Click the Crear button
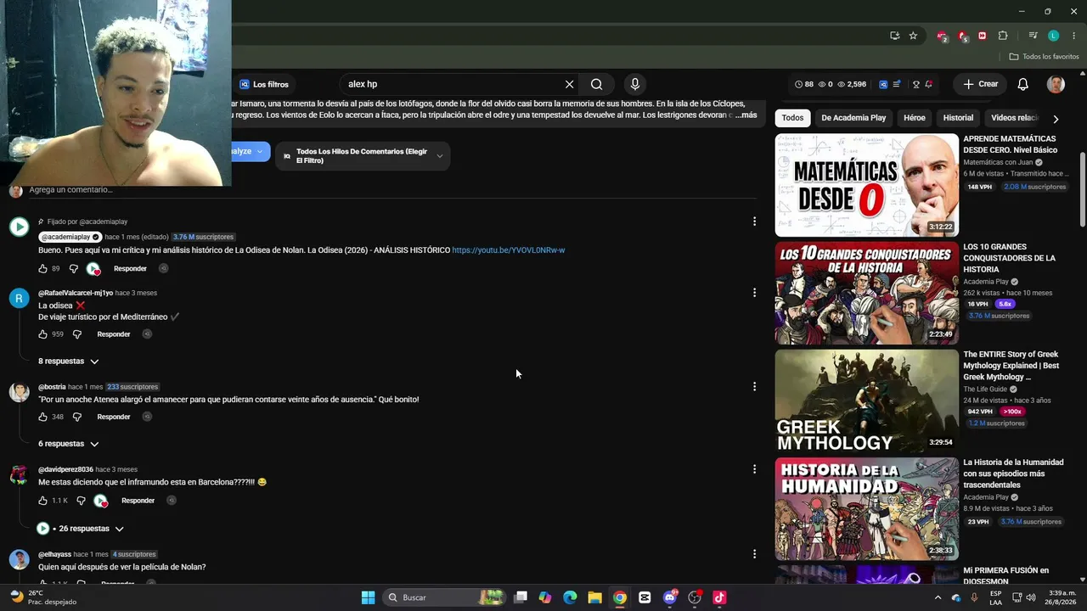The width and height of the screenshot is (1087, 611). click(x=980, y=84)
